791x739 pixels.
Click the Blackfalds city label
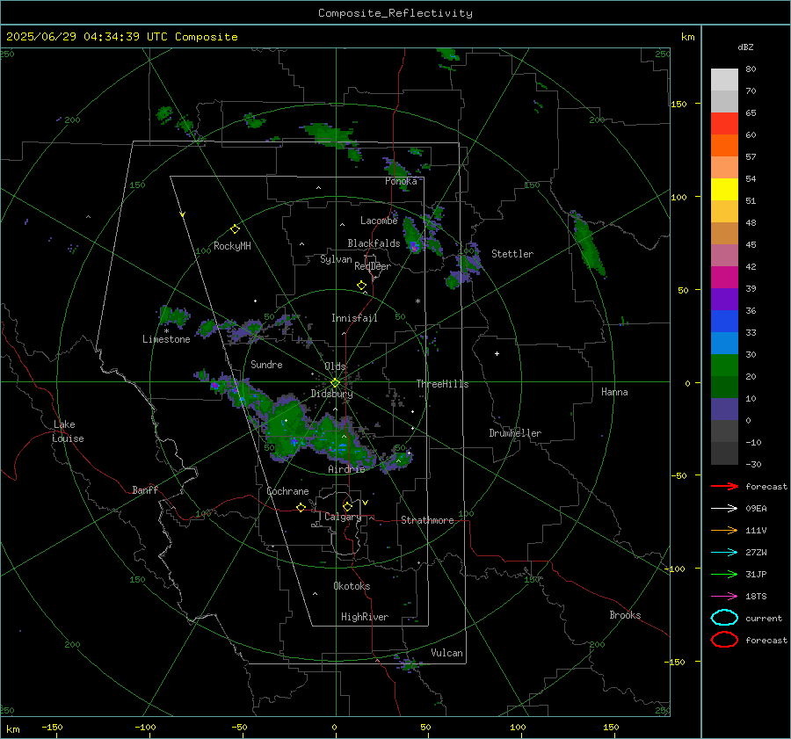tap(374, 243)
